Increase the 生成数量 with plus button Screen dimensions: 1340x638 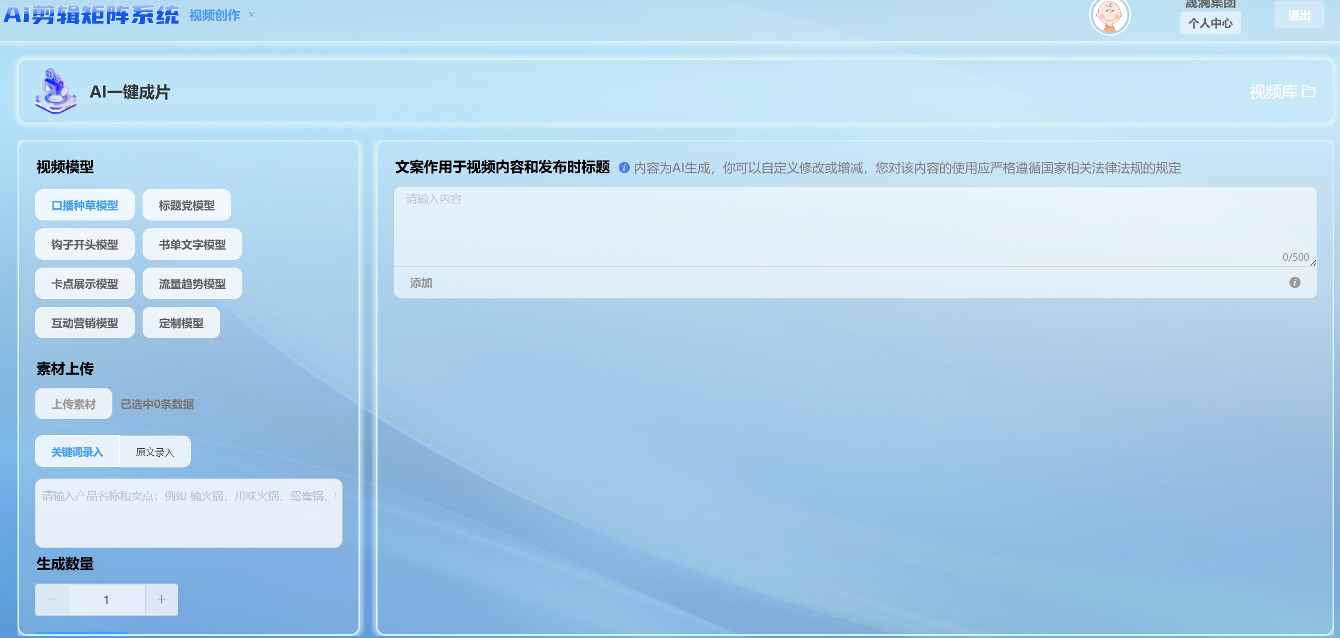tap(162, 599)
